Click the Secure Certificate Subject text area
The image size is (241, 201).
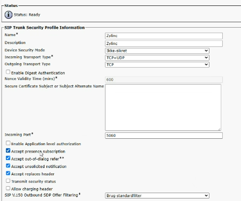163,107
